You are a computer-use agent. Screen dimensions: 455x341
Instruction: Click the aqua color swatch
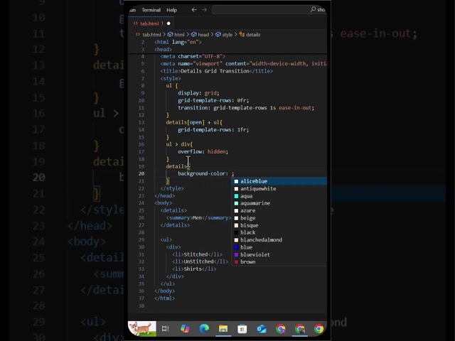click(x=236, y=196)
